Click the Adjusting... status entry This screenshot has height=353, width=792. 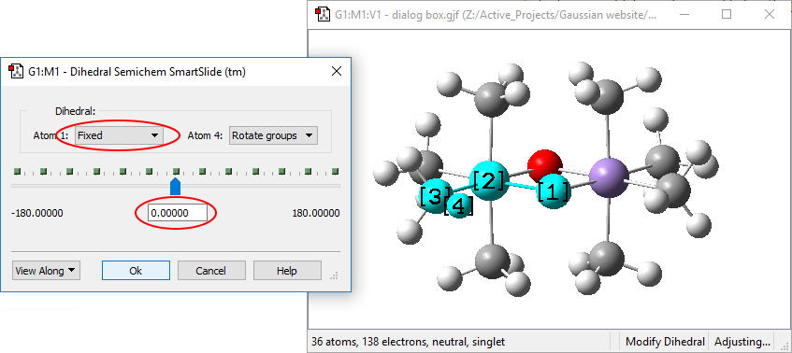(742, 342)
